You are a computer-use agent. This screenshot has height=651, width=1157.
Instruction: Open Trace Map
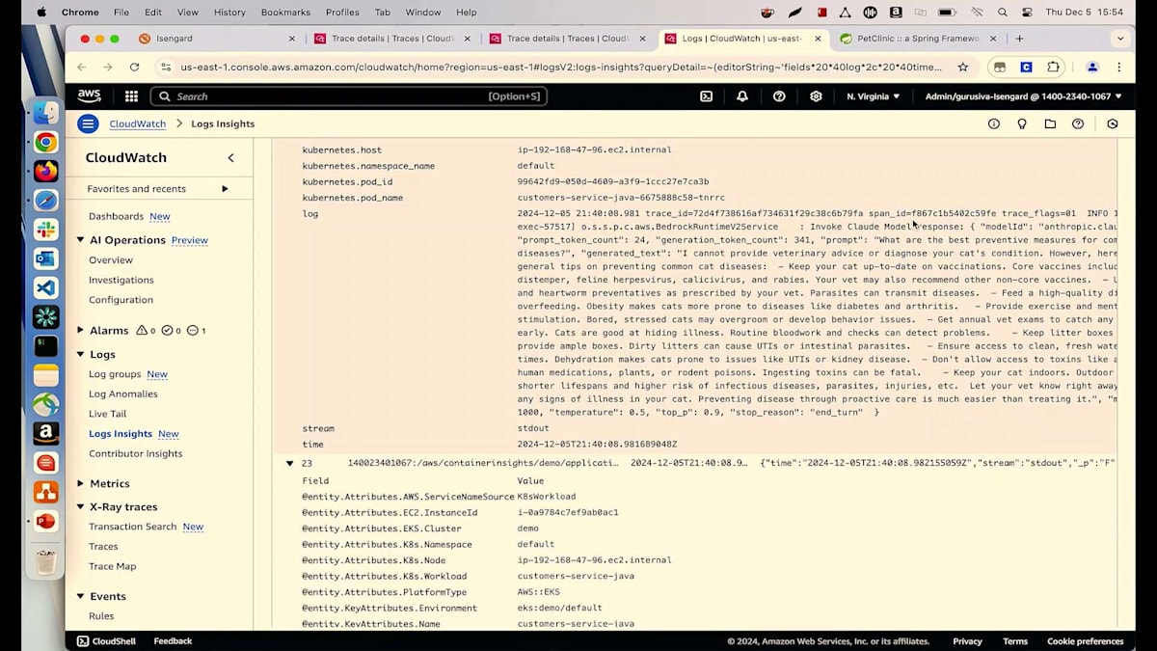(113, 566)
